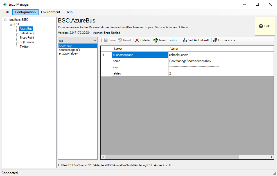This screenshot has width=277, height=176.
Task: Click the New Config... label
Action: pyautogui.click(x=169, y=40)
